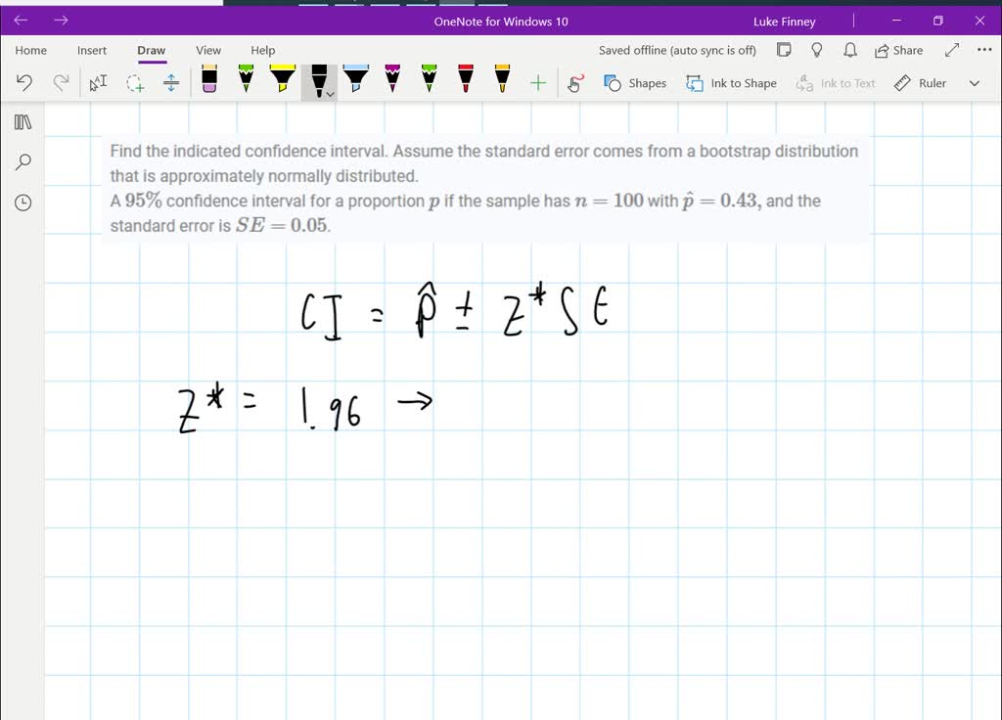
Task: Open the View menu
Action: click(x=207, y=50)
